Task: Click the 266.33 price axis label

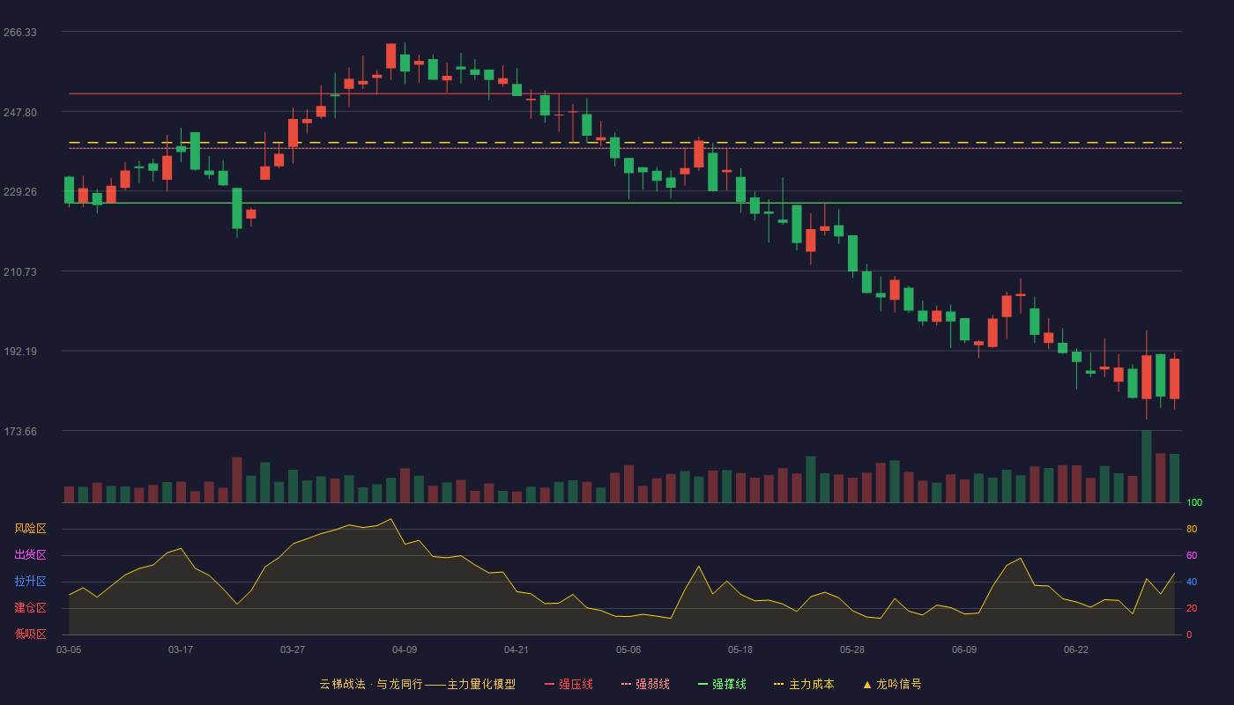Action: (20, 33)
